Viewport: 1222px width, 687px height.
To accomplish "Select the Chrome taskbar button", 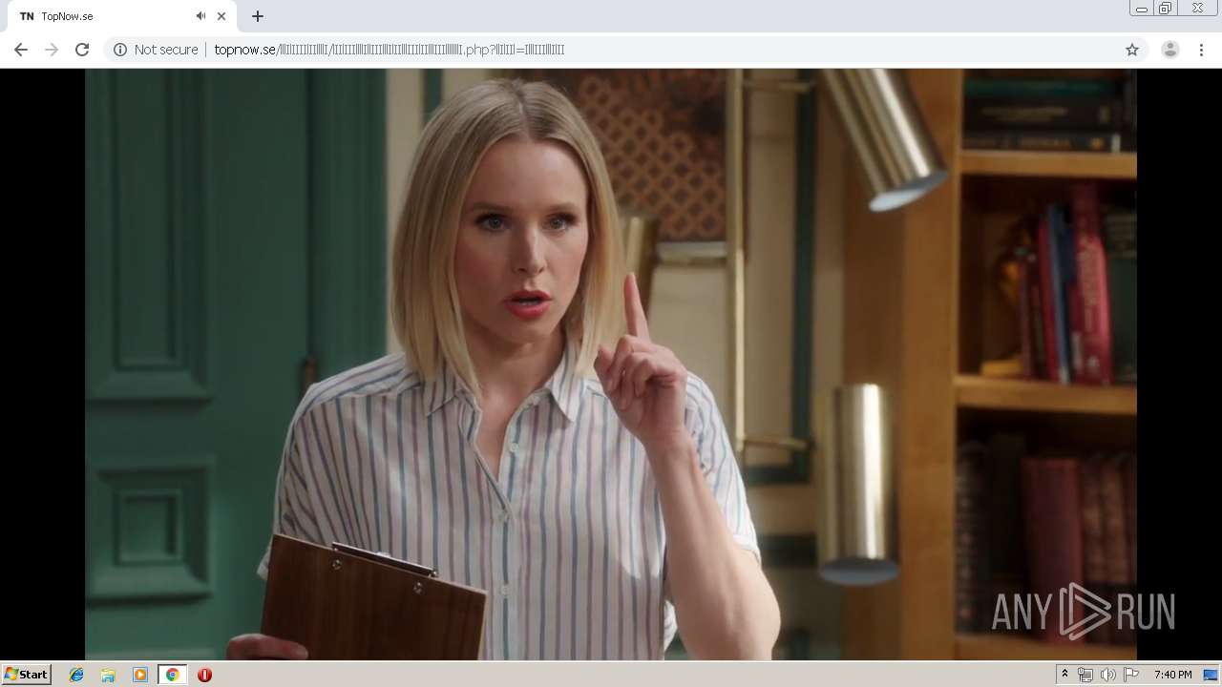I will [172, 675].
